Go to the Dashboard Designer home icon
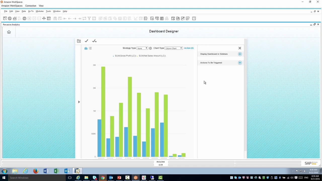This screenshot has height=181, width=322. coord(9,32)
